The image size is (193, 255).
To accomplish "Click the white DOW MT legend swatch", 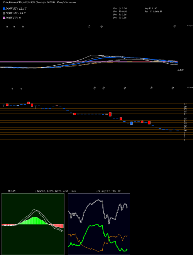I will [x=4, y=14].
